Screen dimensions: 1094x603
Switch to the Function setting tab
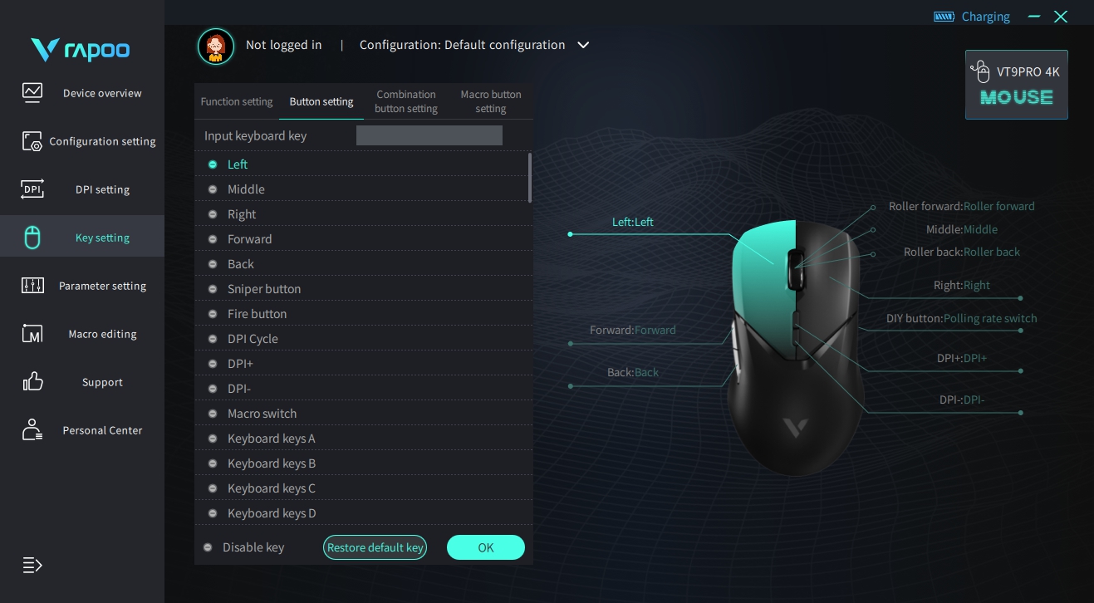pos(237,101)
